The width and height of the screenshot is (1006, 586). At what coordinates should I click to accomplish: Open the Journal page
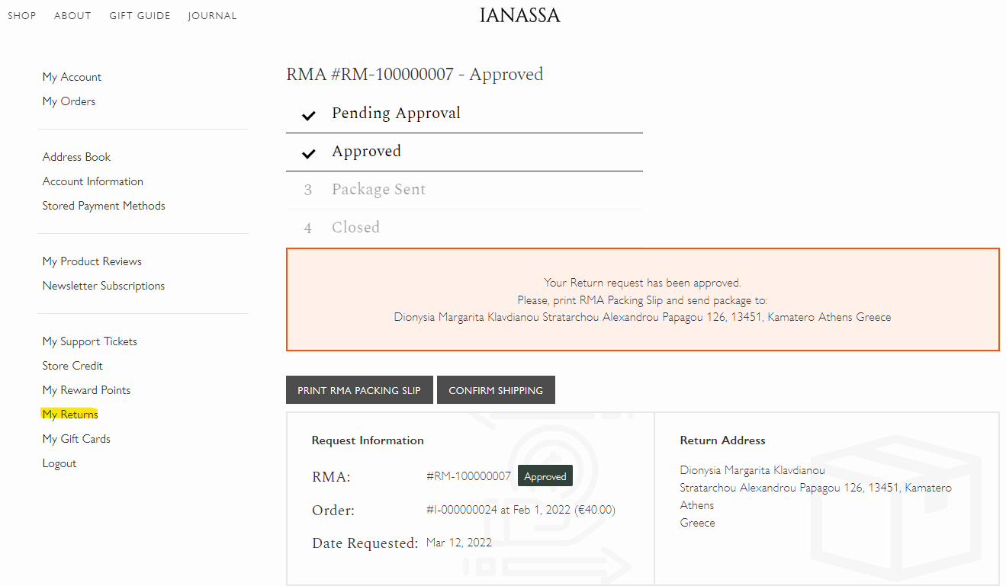212,15
